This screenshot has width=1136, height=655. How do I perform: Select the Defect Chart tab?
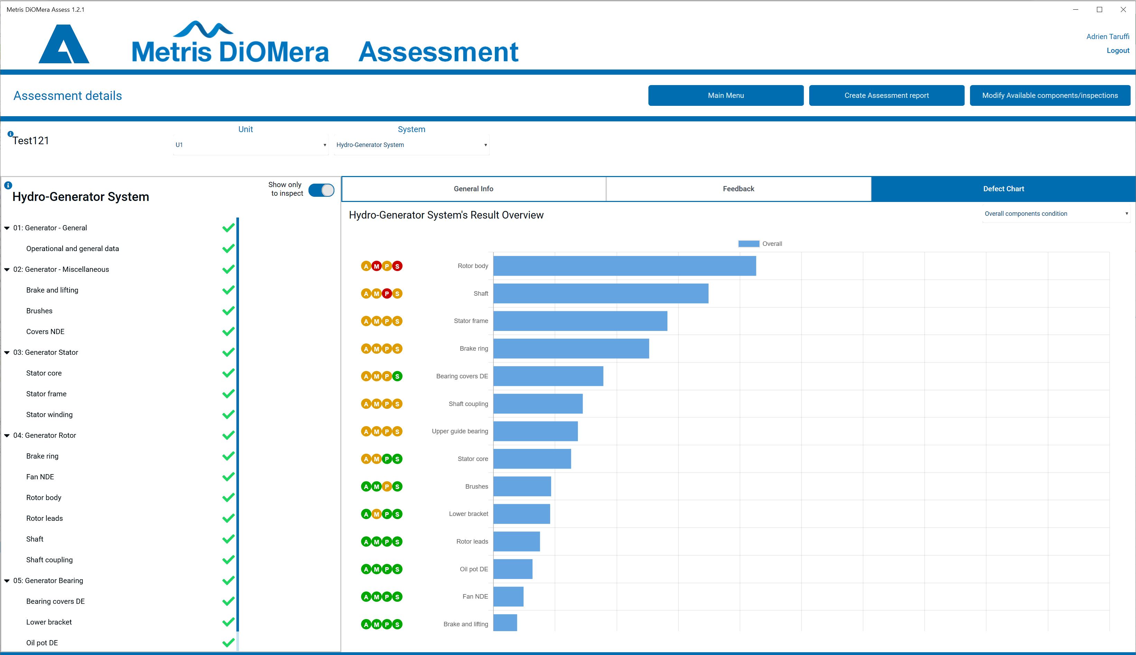(x=1003, y=189)
